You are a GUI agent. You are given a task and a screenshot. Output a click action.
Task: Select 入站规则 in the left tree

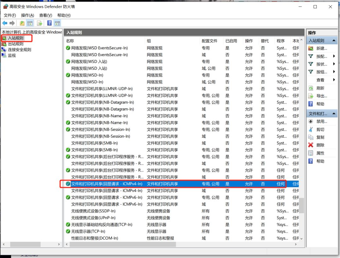click(16, 38)
